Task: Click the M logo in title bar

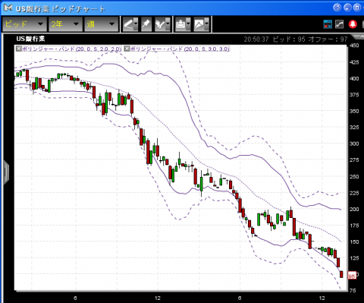Action: 8,8
